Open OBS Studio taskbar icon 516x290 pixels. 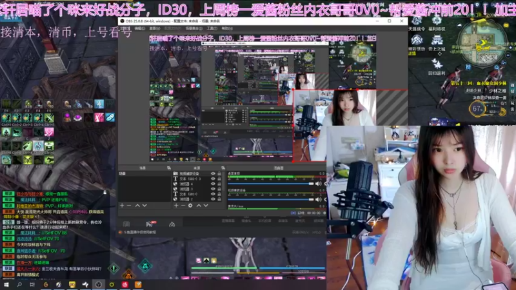click(98, 284)
